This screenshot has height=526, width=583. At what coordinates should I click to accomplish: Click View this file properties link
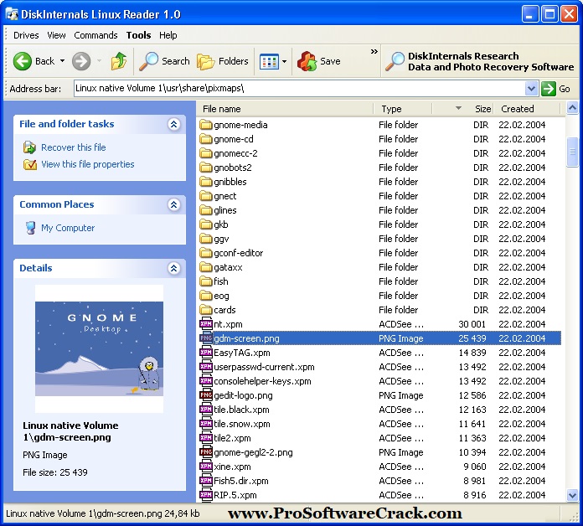88,164
